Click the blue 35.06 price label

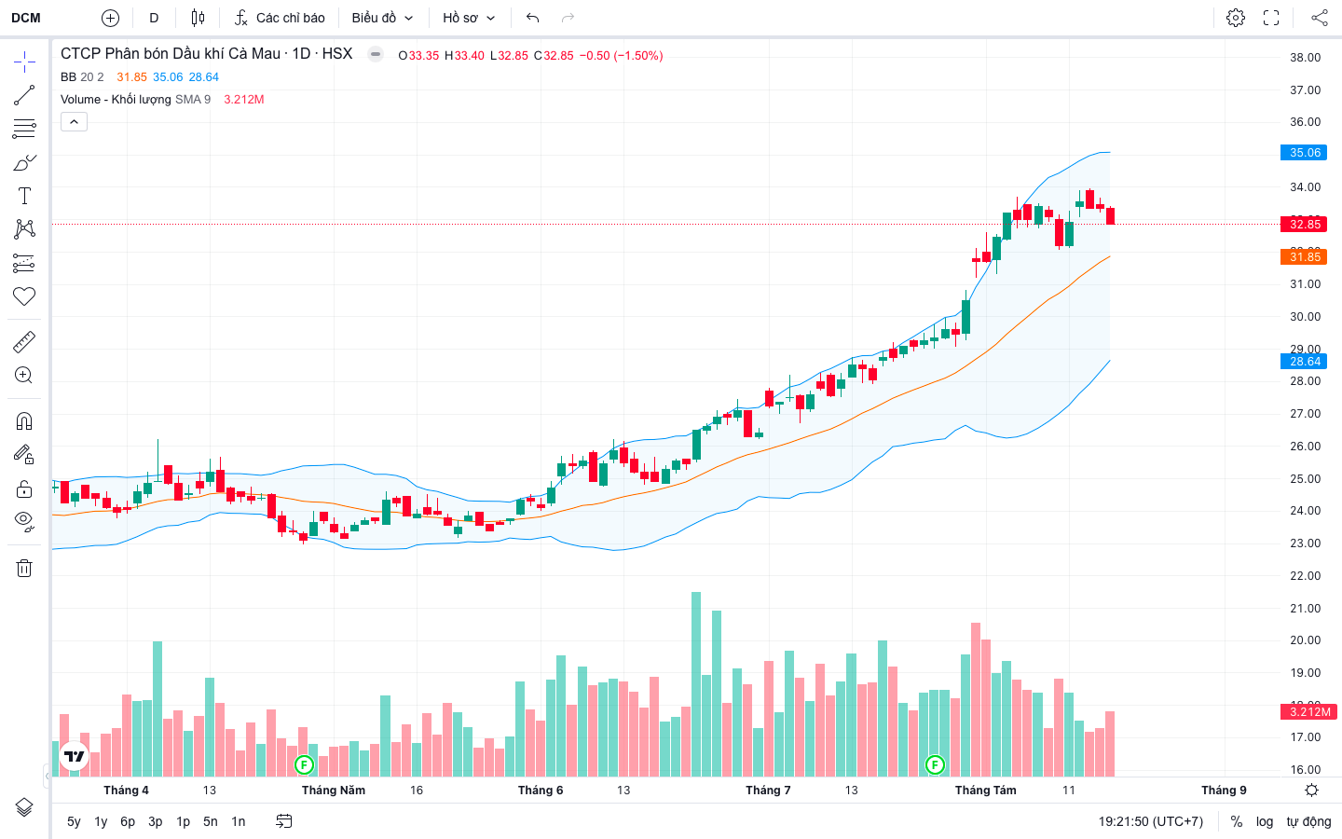pos(1305,153)
